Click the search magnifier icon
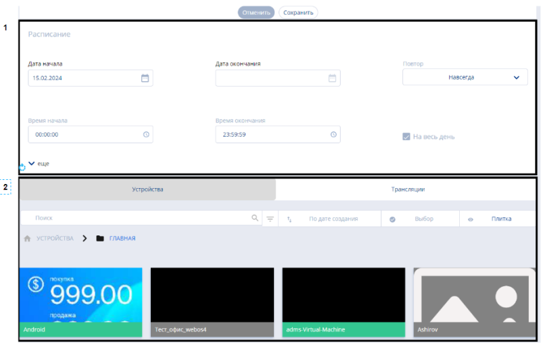541x347 pixels. click(x=255, y=218)
